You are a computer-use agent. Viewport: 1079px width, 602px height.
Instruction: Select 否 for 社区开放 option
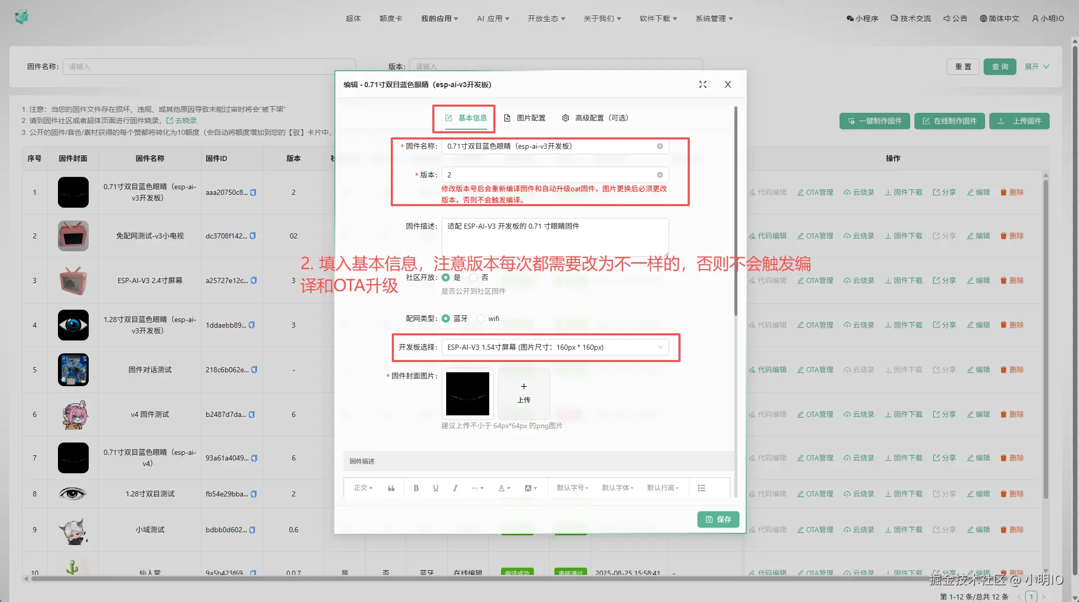(x=473, y=277)
